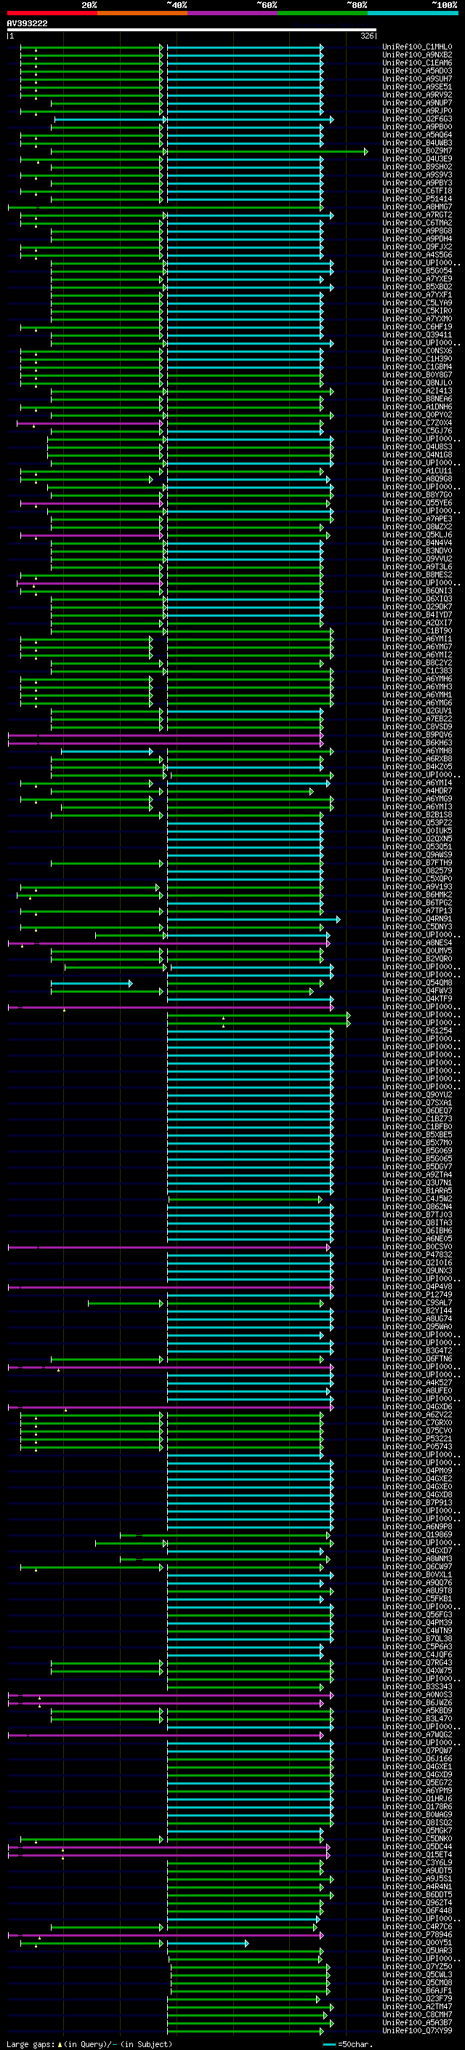
Task: Click the cyan ~100% identity legend segment
Action: pyautogui.click(x=413, y=13)
